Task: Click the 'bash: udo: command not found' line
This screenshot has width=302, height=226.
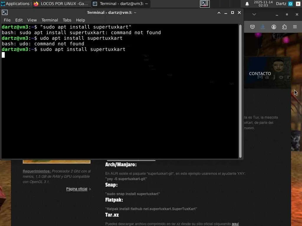Action: click(43, 44)
